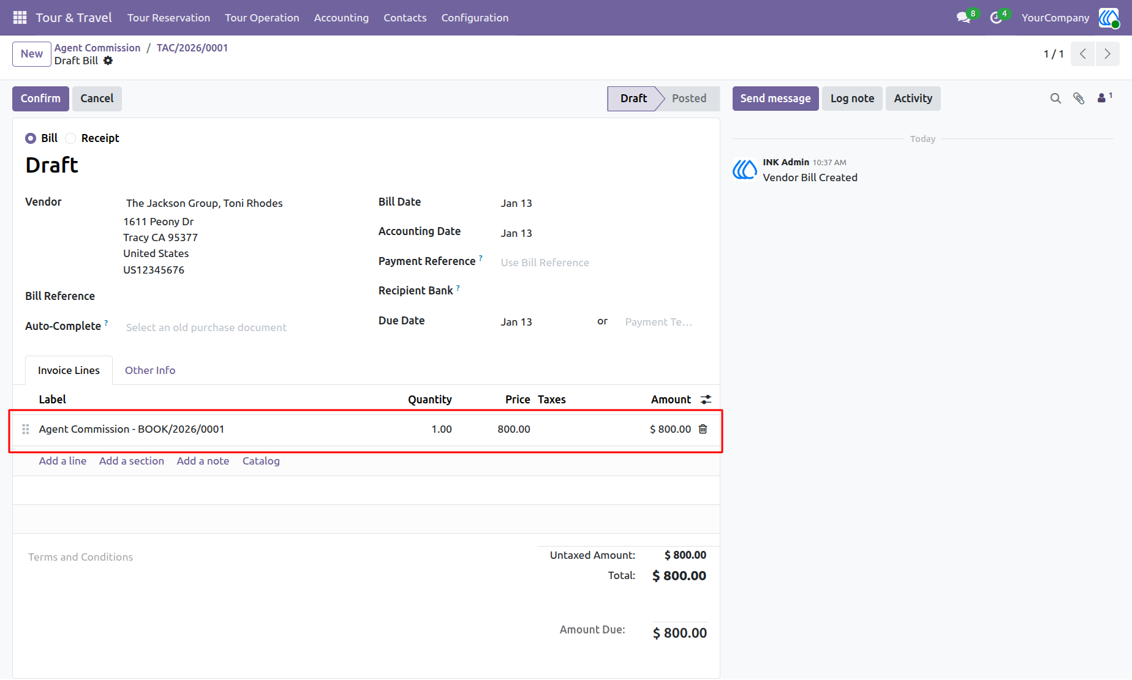Open the Vendor dropdown field
Screen dimensions: 1132x680
(x=239, y=203)
